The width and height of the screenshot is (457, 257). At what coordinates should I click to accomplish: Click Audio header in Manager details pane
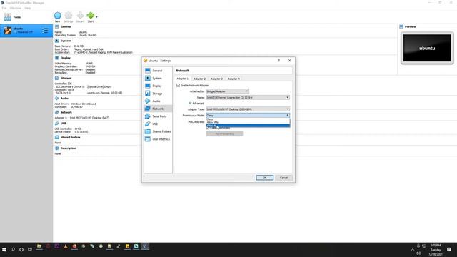pos(64,99)
